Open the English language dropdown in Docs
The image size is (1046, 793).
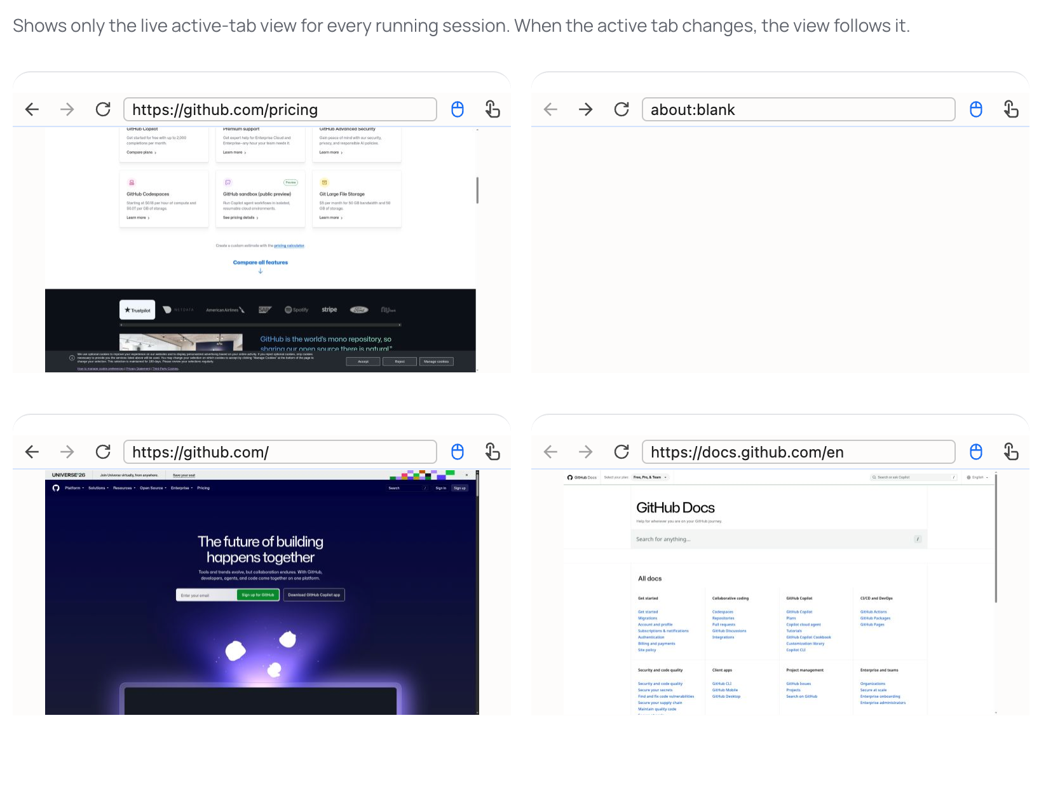pos(978,477)
